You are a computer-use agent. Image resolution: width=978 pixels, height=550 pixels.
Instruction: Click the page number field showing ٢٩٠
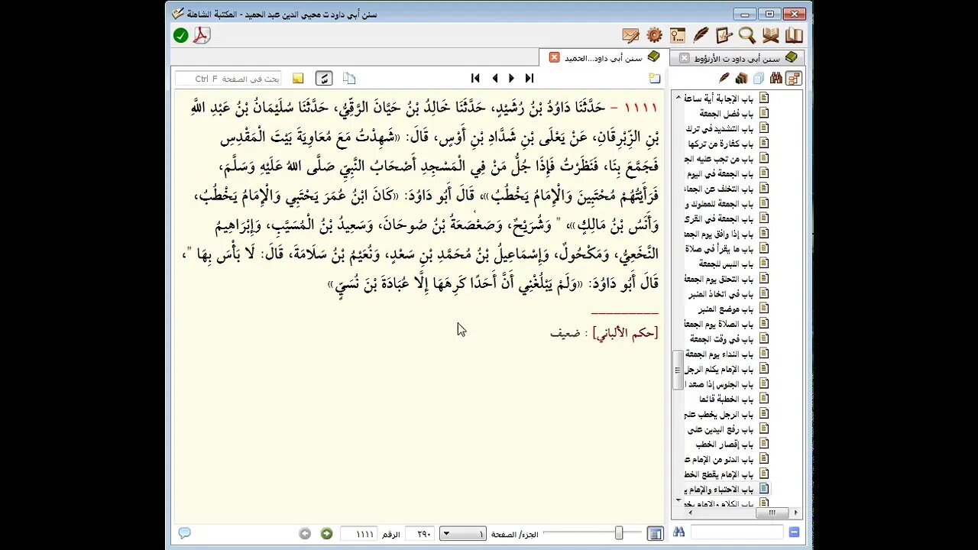pyautogui.click(x=420, y=534)
